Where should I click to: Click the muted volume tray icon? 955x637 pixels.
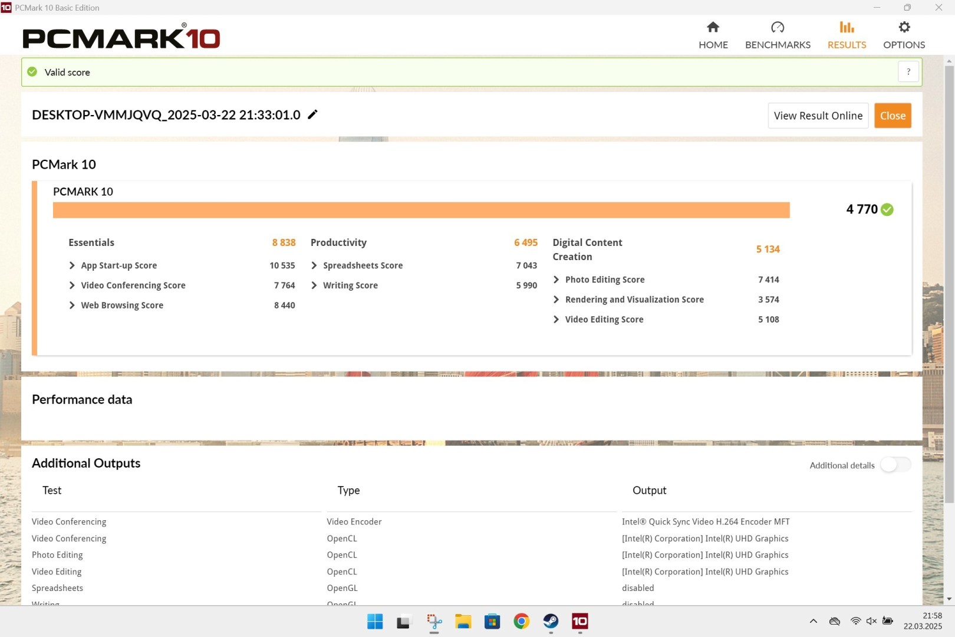point(871,621)
